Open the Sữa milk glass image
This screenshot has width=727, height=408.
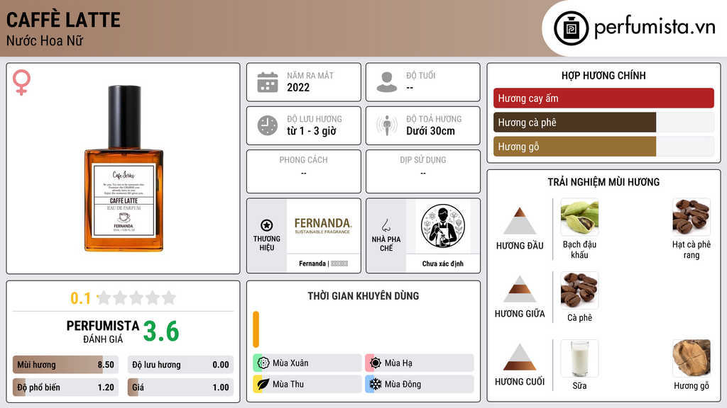click(x=579, y=358)
